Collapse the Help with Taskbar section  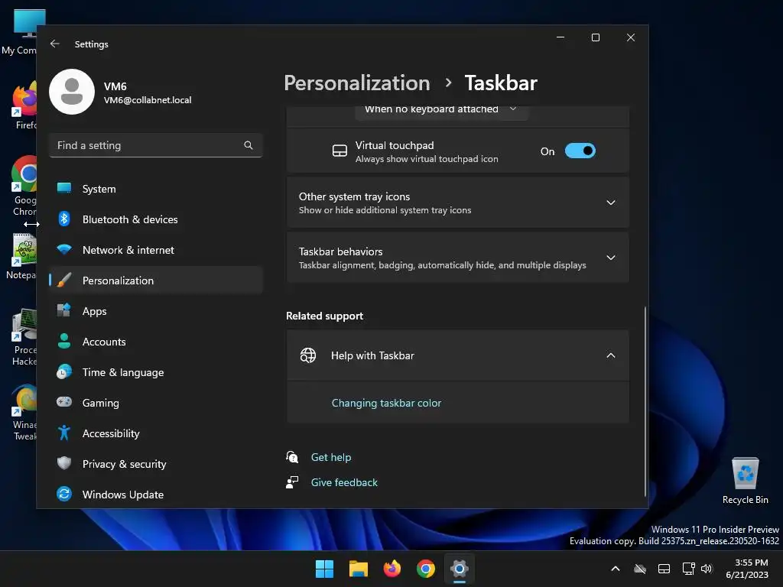(x=458, y=355)
